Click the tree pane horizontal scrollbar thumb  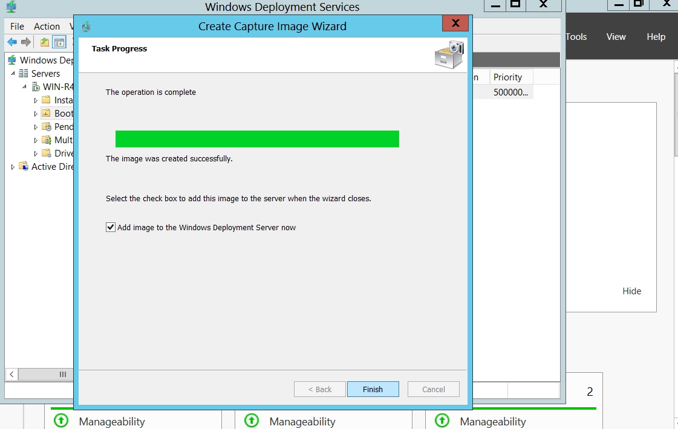coord(62,375)
